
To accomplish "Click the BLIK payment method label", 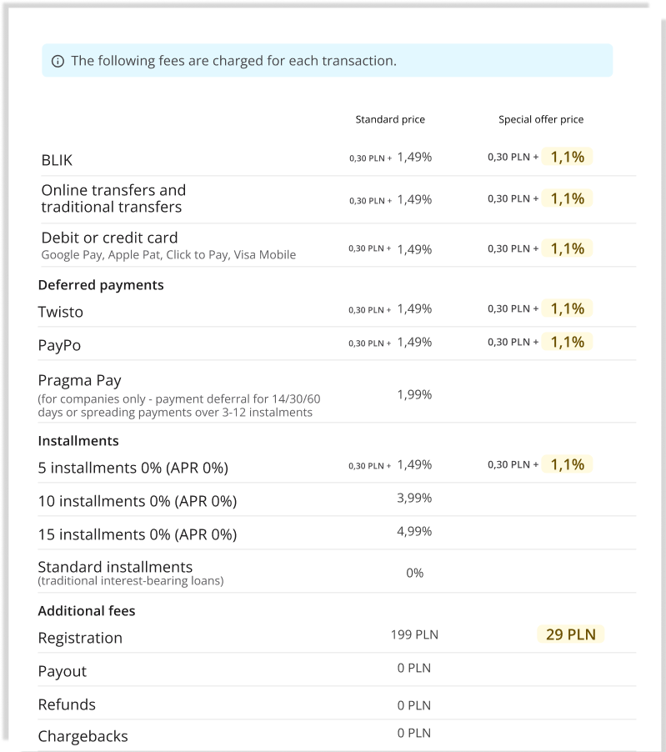I will pyautogui.click(x=57, y=160).
